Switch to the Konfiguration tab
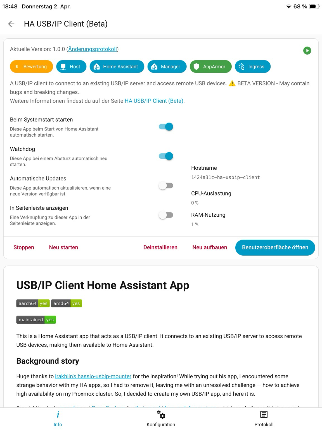Screen dimensions: 322x430 (161, 419)
